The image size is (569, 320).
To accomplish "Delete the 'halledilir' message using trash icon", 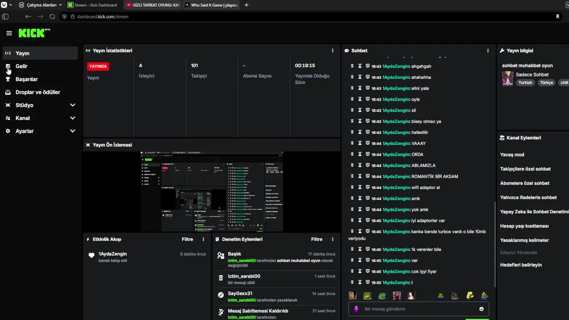I will [x=352, y=132].
